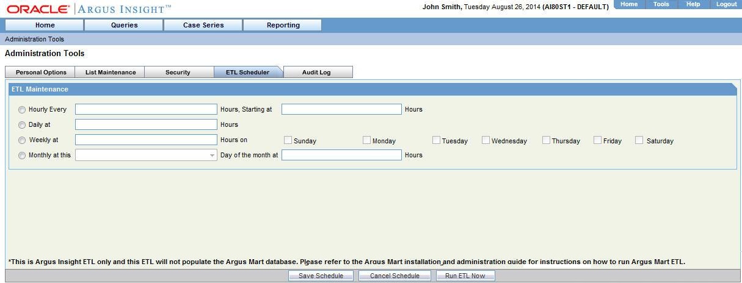Switch to the Personal Options tab

point(40,72)
